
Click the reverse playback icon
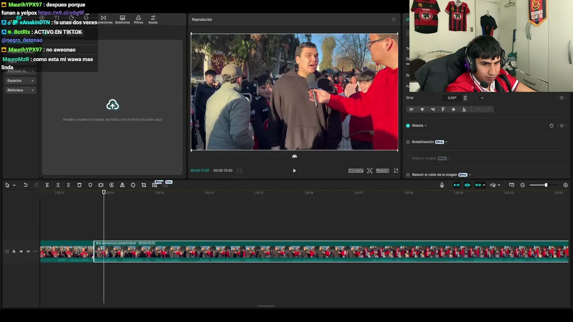pos(111,185)
